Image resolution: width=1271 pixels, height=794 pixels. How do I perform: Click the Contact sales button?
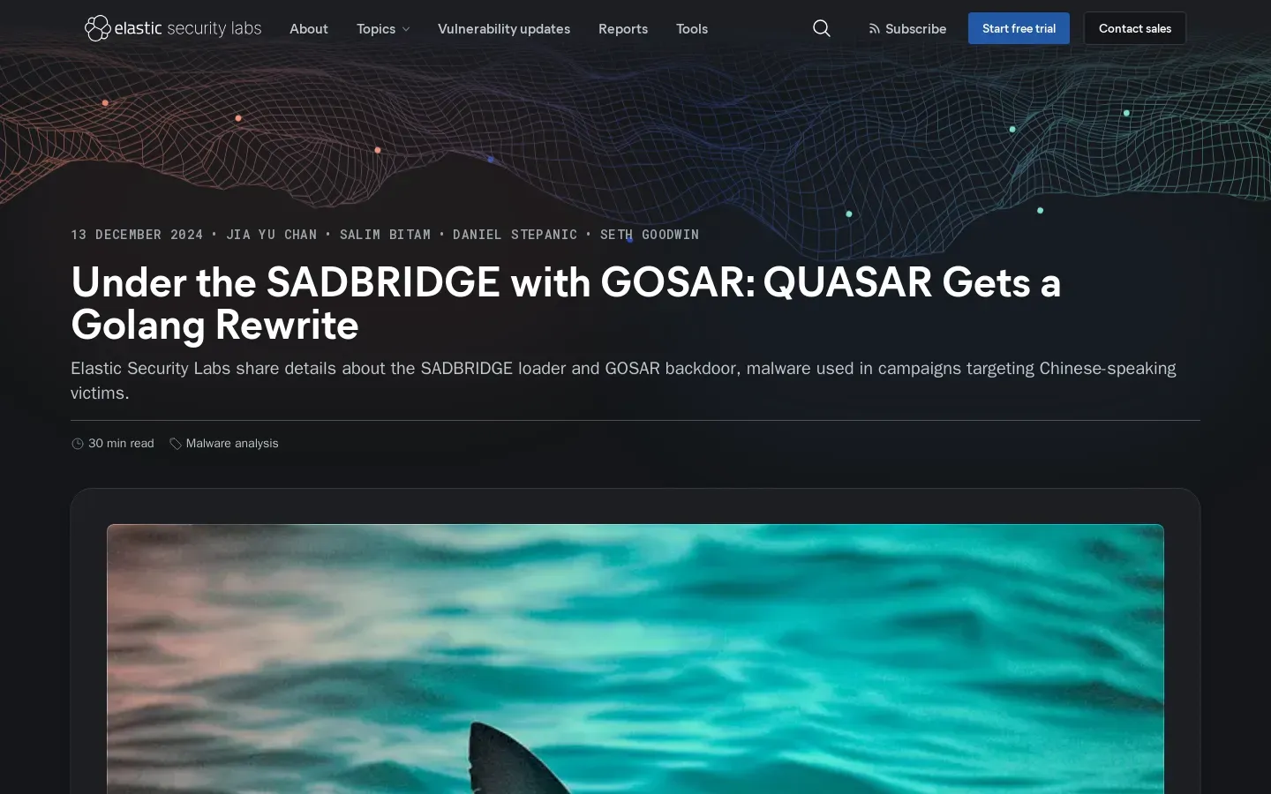(x=1135, y=28)
